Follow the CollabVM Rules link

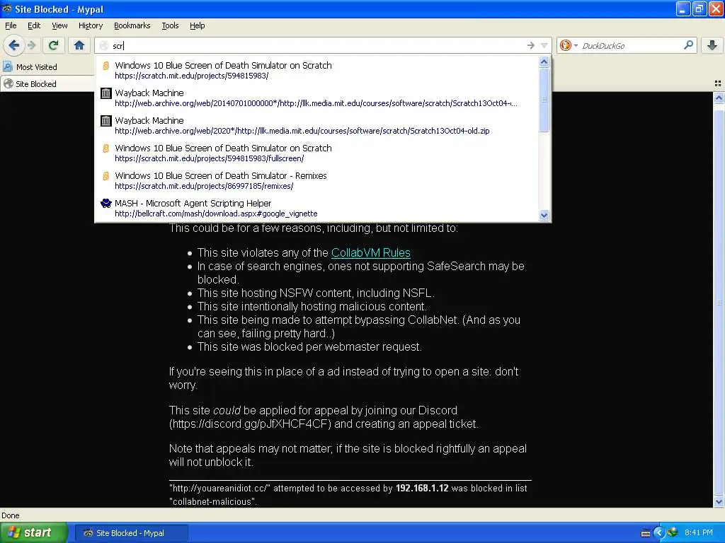coord(371,252)
